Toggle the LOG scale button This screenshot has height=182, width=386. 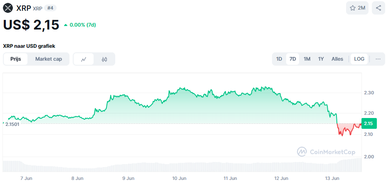(359, 59)
